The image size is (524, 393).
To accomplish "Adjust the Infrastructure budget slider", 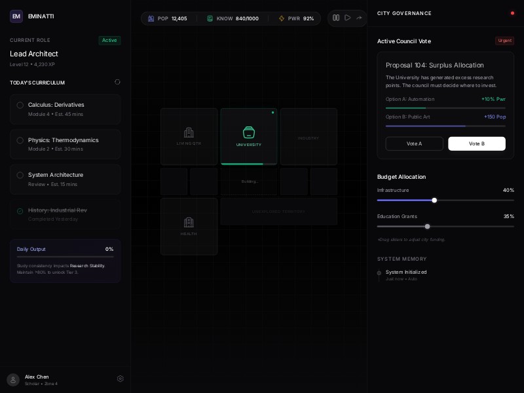I will click(x=434, y=200).
